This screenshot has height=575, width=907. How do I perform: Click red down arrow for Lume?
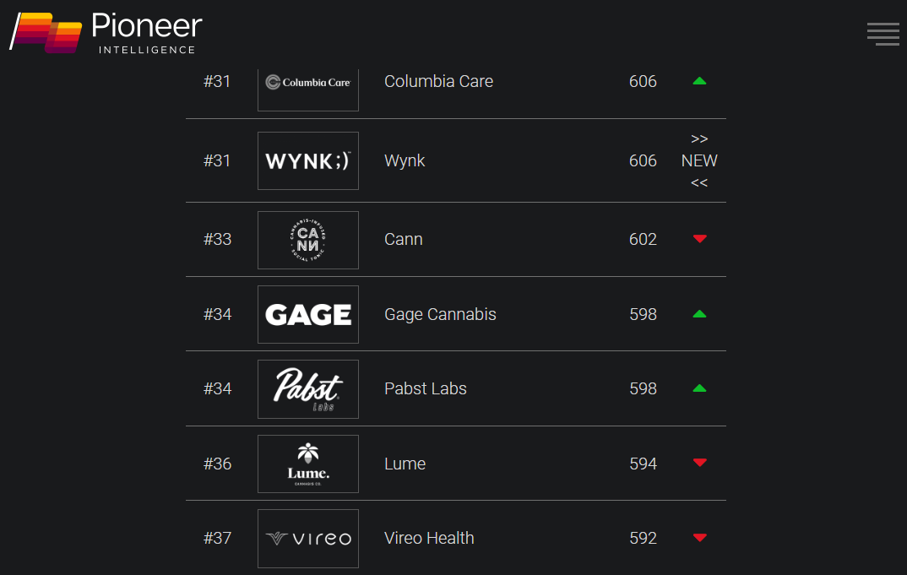(x=699, y=462)
